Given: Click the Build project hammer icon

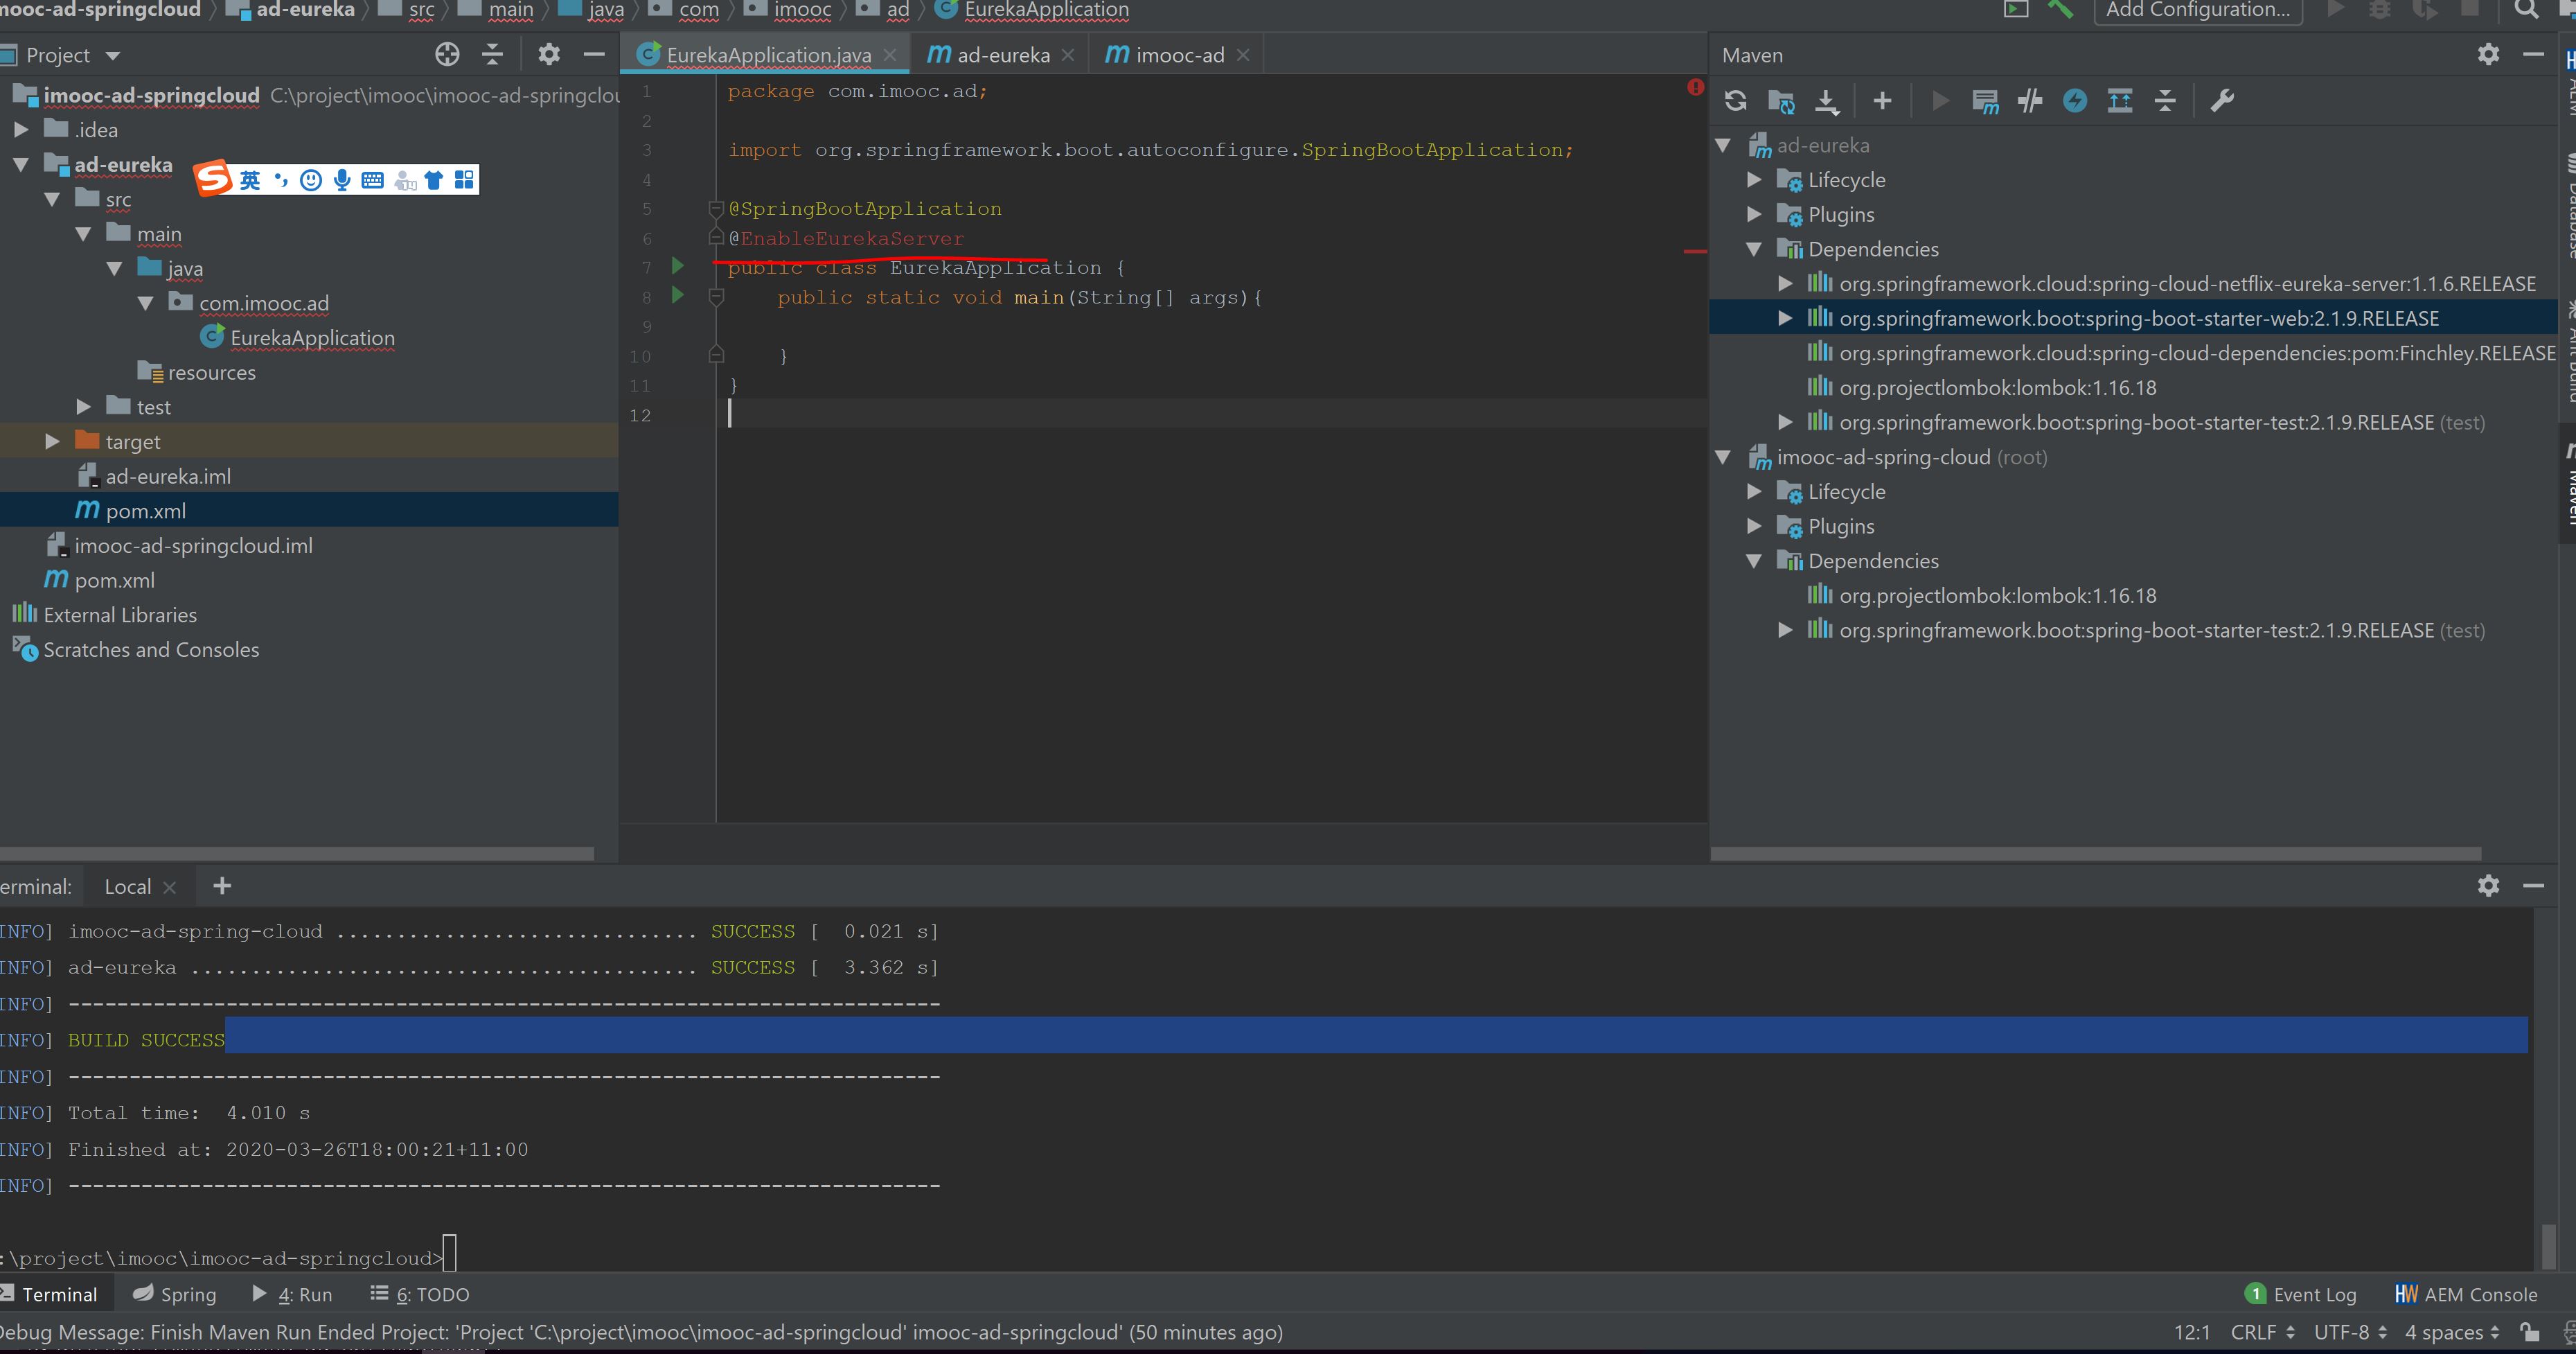Looking at the screenshot, I should click(2061, 10).
